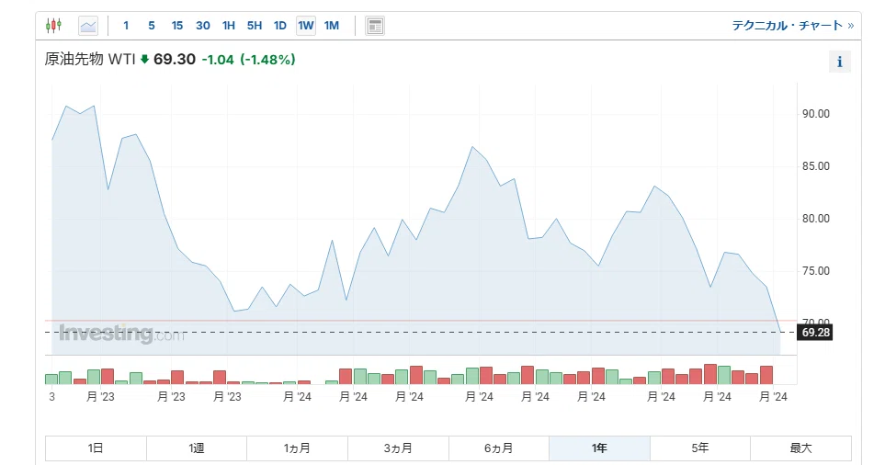Click the -1.04 price change value
885x465 pixels.
tap(218, 59)
